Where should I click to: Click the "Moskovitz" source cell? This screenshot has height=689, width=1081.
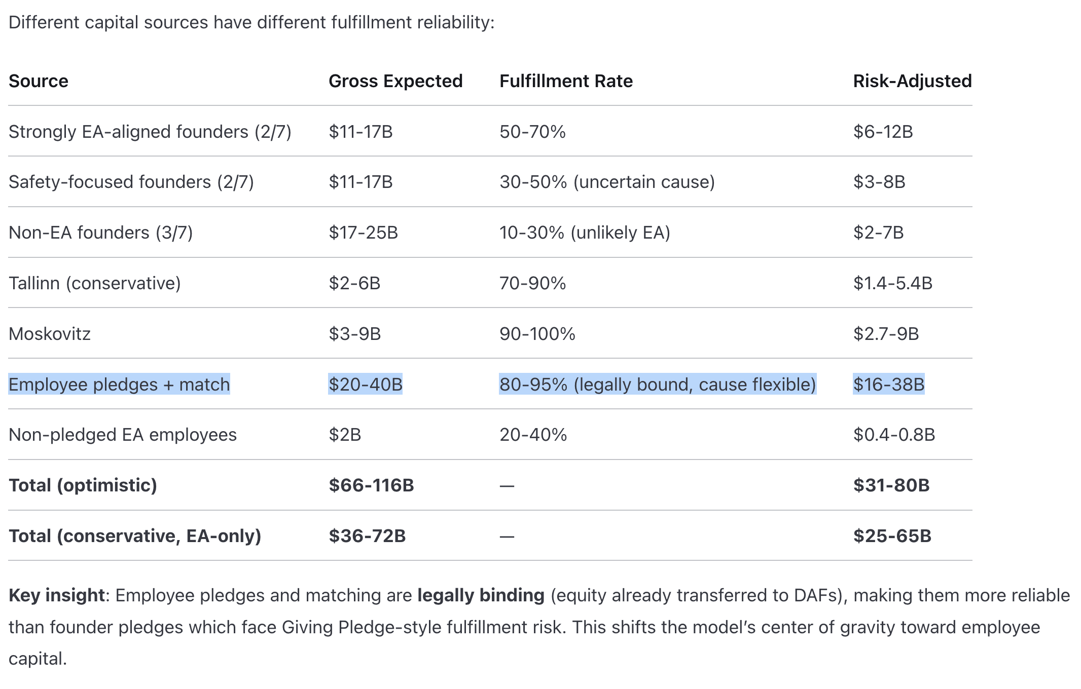point(50,334)
